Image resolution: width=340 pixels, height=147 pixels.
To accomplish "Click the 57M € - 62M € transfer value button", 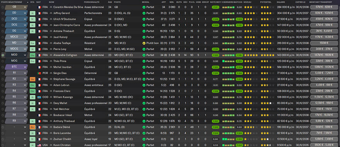I will (324, 7).
